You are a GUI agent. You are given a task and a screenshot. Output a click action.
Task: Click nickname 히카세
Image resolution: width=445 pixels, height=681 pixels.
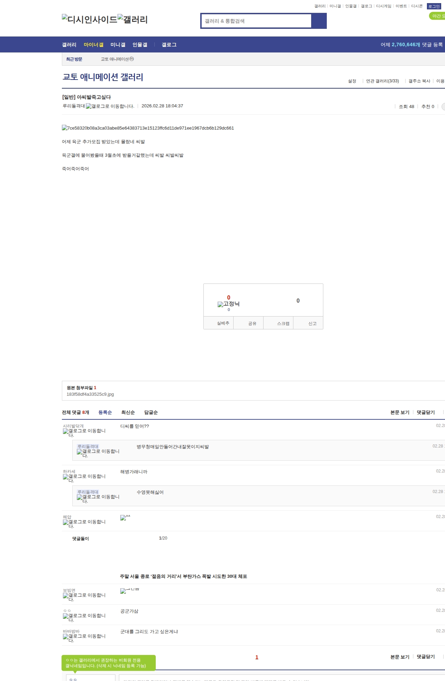click(69, 471)
